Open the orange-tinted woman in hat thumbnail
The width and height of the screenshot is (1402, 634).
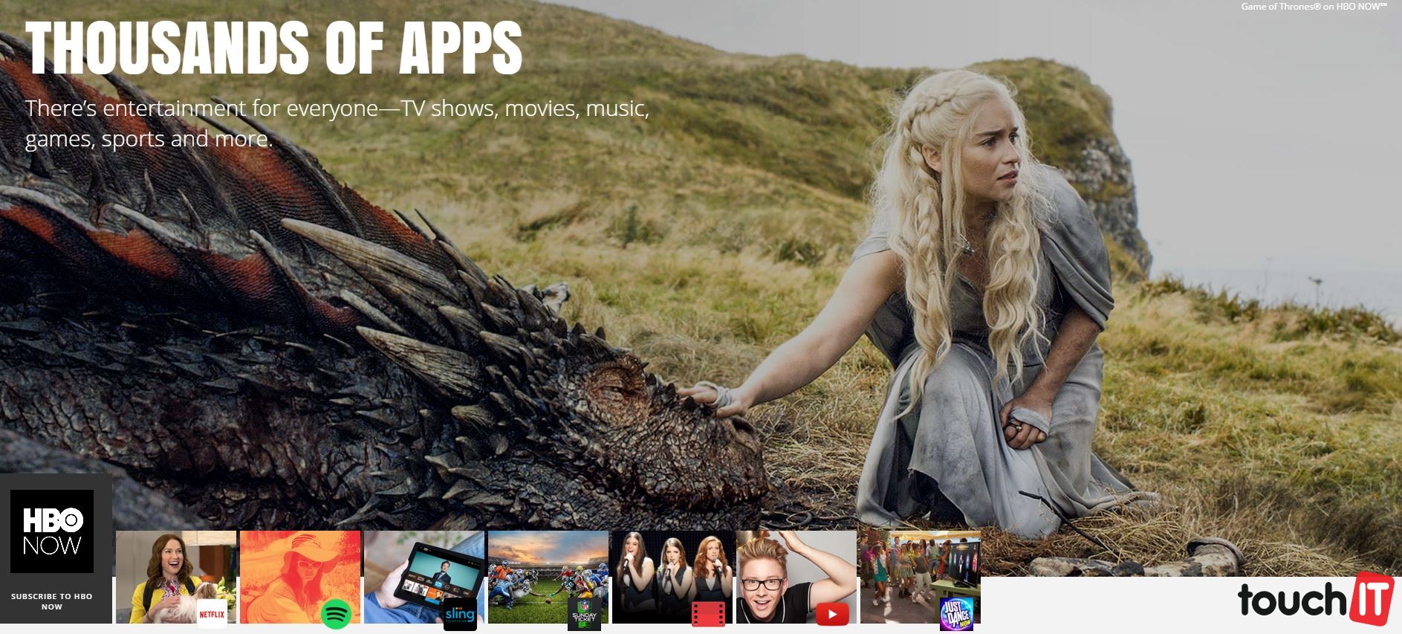(x=300, y=577)
